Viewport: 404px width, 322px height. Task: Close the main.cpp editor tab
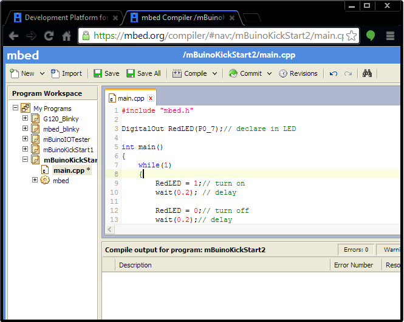click(151, 98)
